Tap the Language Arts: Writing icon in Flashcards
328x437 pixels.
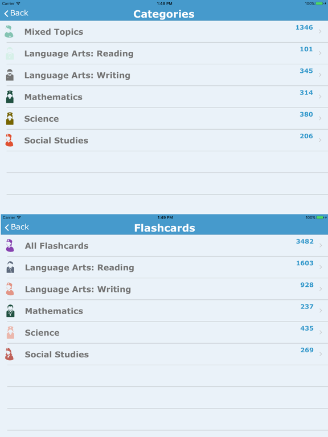(x=10, y=289)
